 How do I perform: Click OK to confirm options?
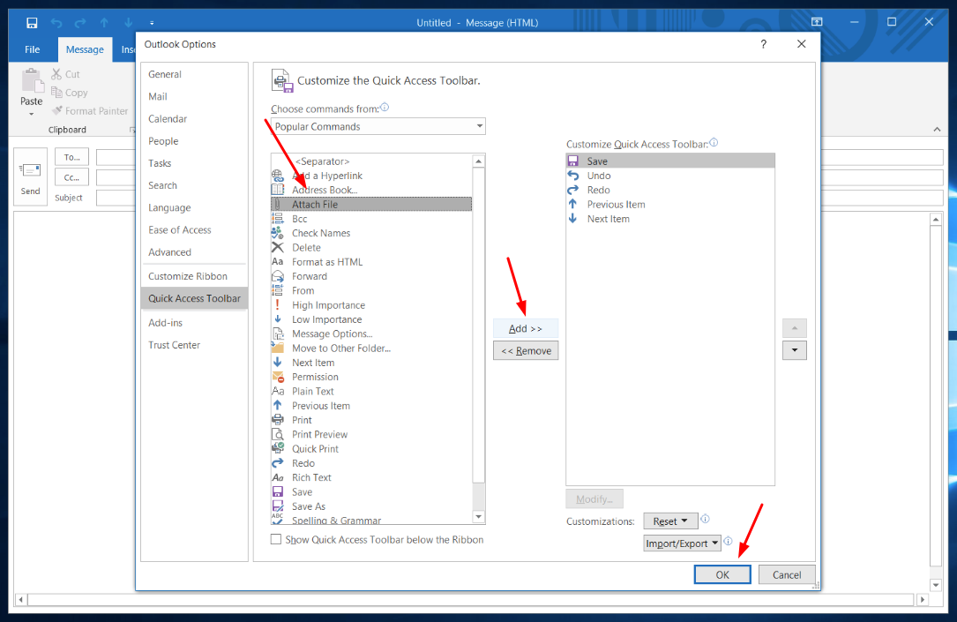pos(722,574)
